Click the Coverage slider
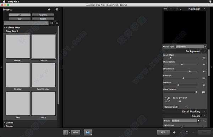The width and height of the screenshot is (213, 137). point(180,78)
